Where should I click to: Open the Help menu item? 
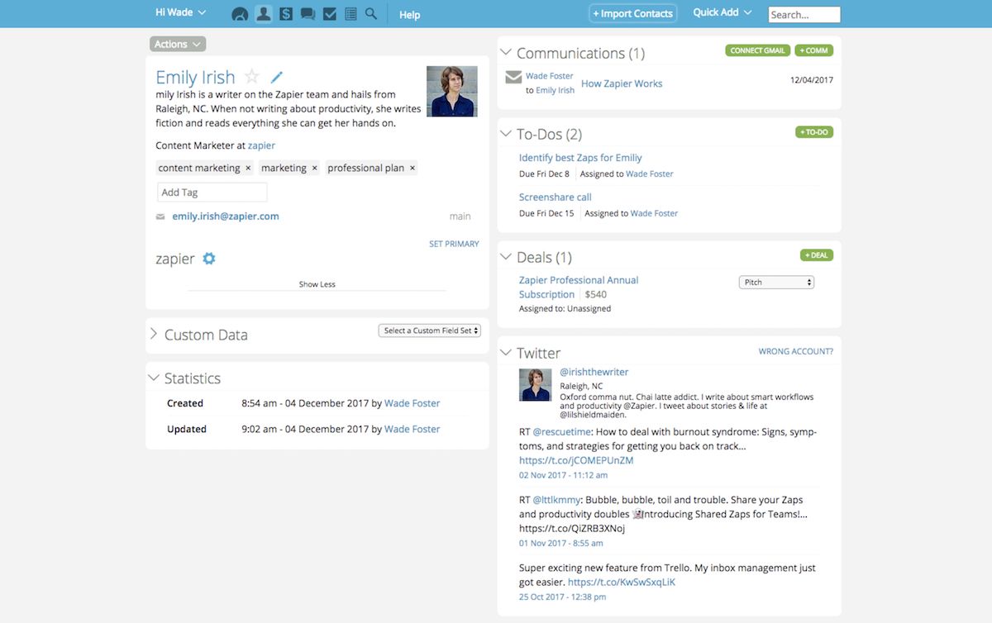pyautogui.click(x=409, y=15)
